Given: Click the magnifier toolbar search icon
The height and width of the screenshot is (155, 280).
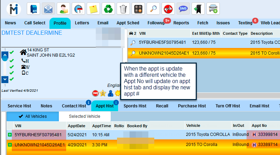Looking at the screenshot, I should 153,8.
